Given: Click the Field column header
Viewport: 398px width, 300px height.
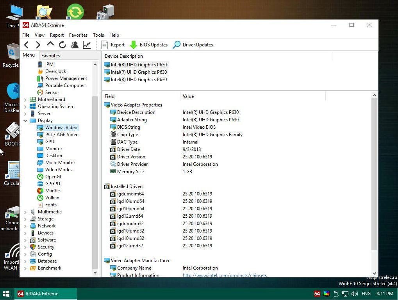Looking at the screenshot, I should coord(141,96).
